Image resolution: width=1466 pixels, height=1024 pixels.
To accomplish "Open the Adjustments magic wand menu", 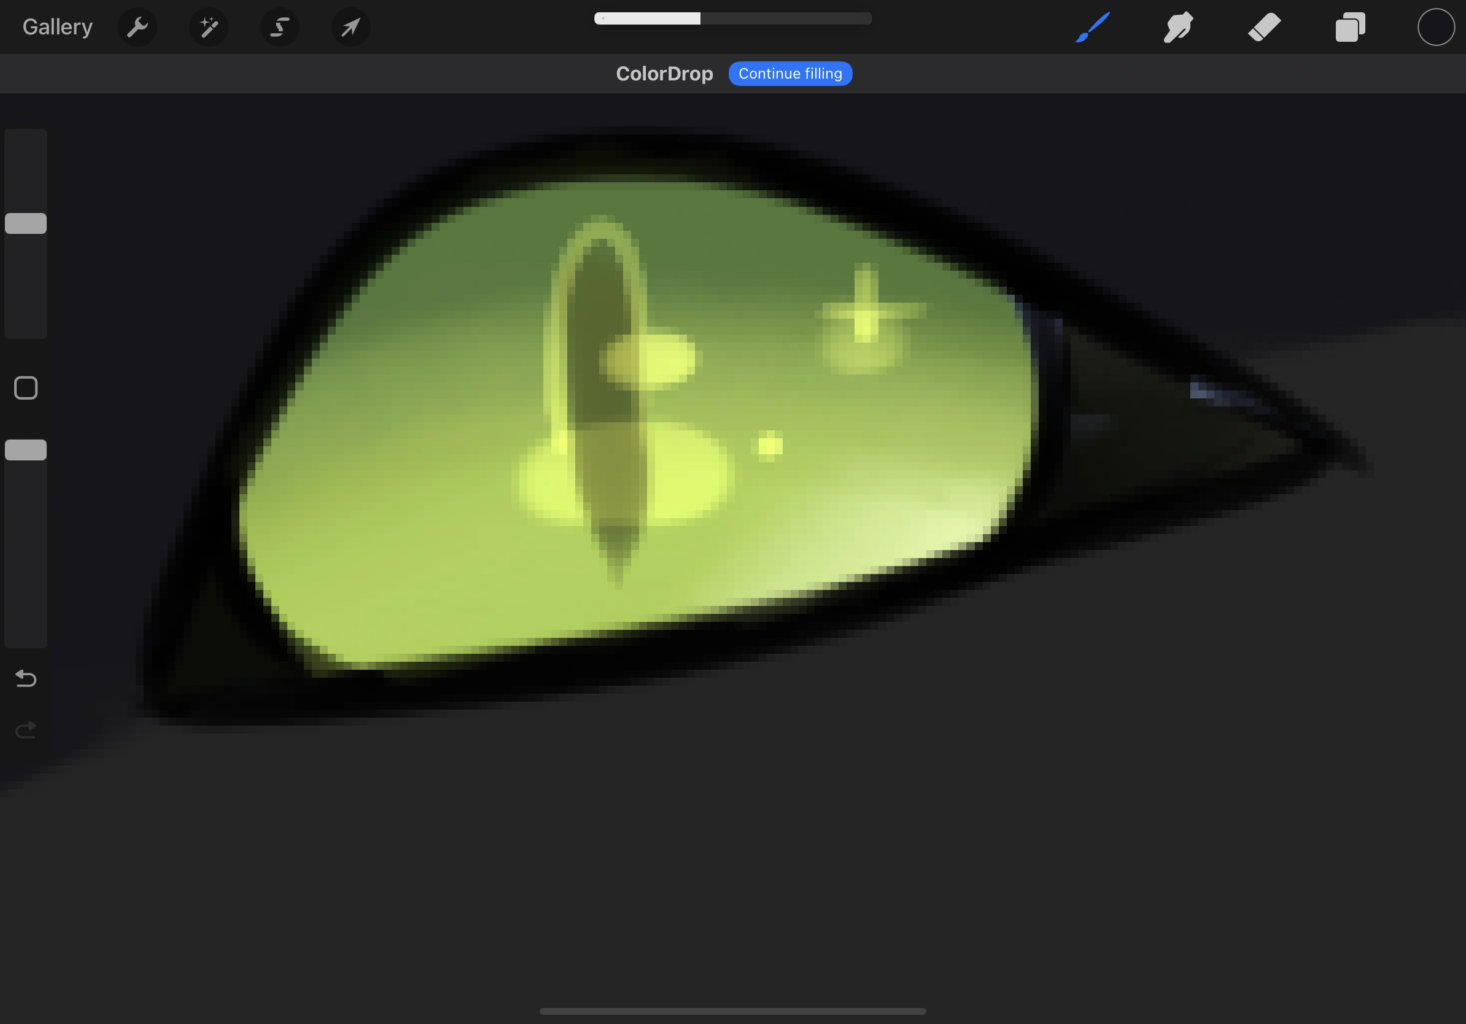I will pos(209,28).
